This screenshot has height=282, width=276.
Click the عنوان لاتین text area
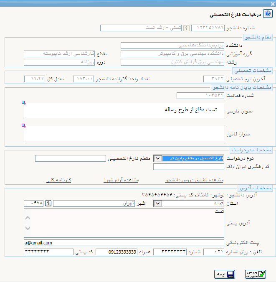(124, 133)
